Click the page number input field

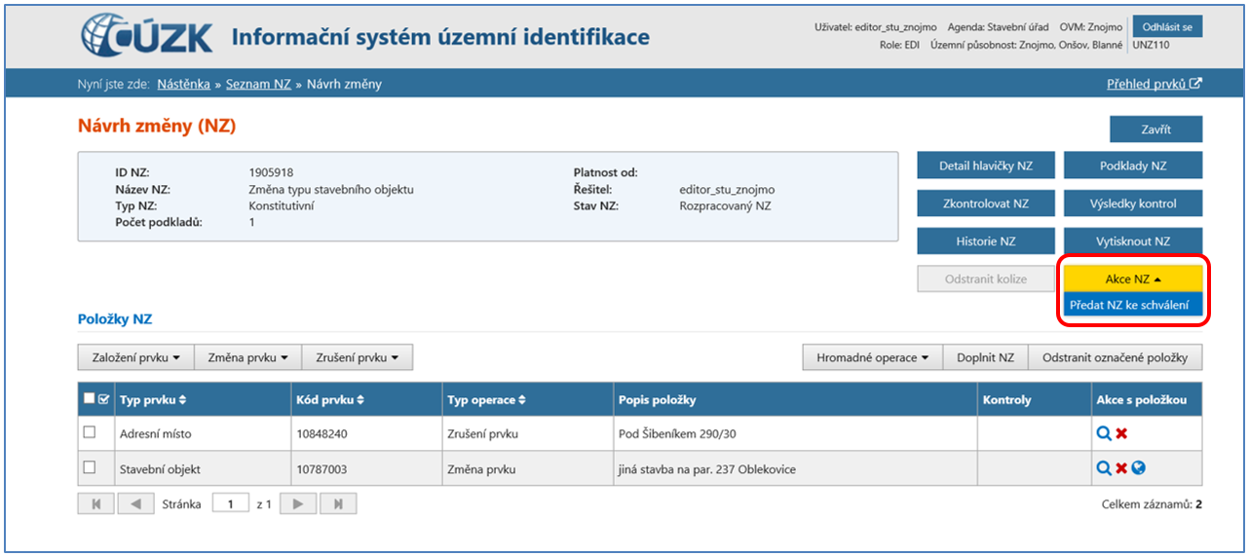[230, 503]
